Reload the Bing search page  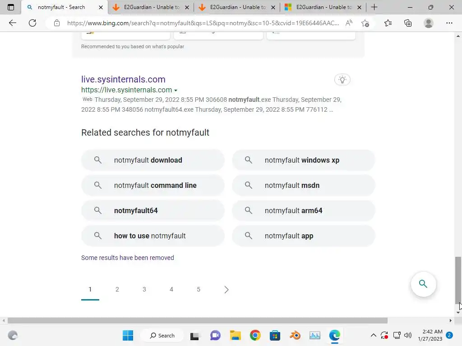pyautogui.click(x=32, y=23)
